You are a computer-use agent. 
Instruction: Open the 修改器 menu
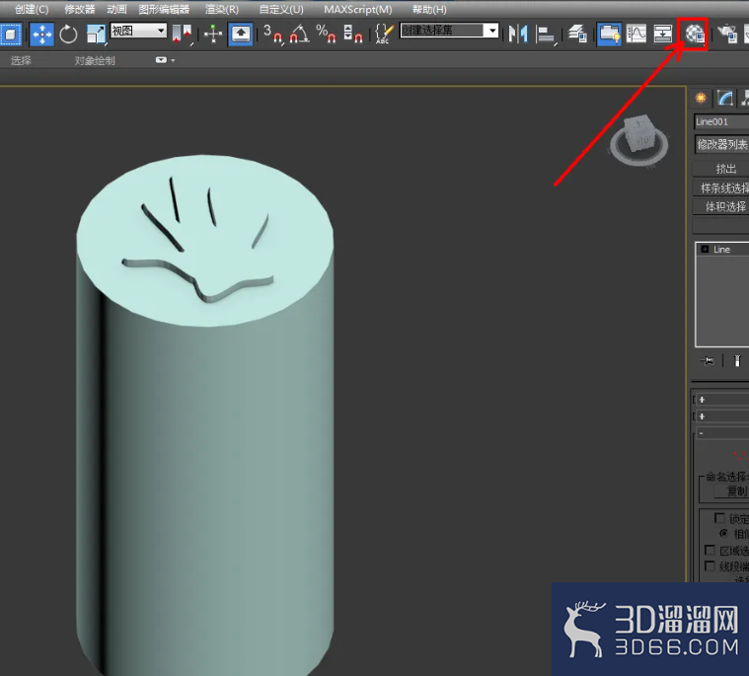coord(80,10)
